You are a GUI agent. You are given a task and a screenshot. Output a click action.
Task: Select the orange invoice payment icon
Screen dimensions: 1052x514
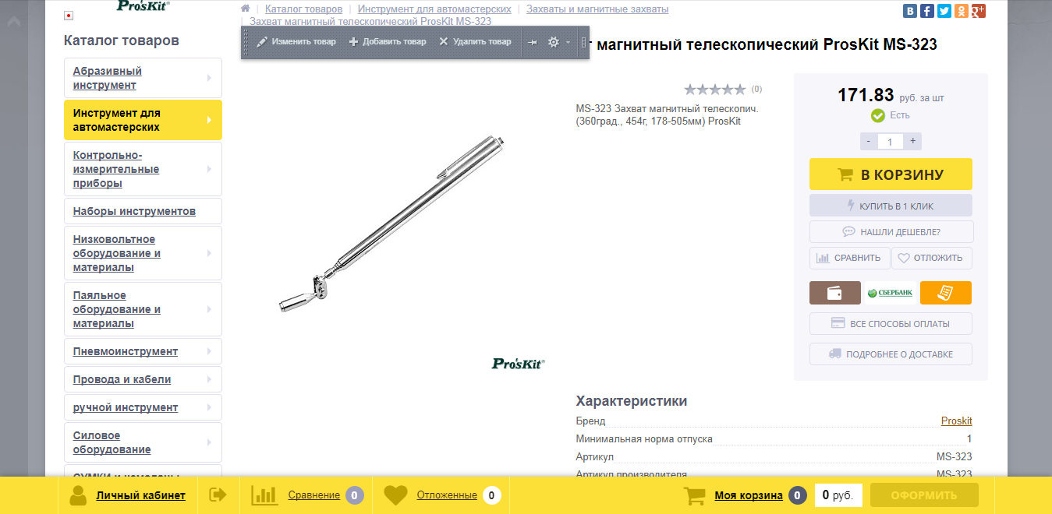[946, 293]
